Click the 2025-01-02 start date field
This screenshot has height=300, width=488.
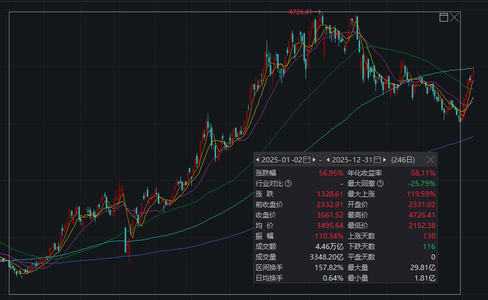click(x=282, y=160)
